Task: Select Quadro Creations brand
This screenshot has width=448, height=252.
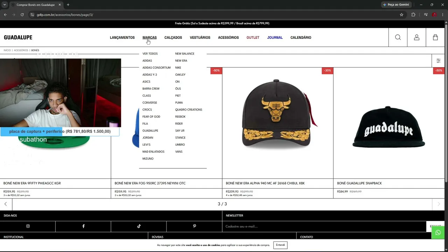Action: tap(189, 110)
